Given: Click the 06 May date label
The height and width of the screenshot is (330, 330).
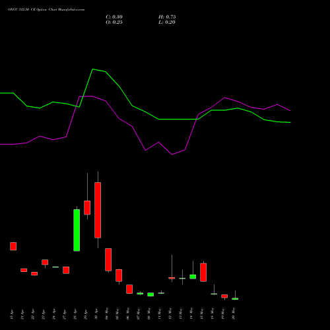Looking at the screenshot, I should click(x=128, y=313).
